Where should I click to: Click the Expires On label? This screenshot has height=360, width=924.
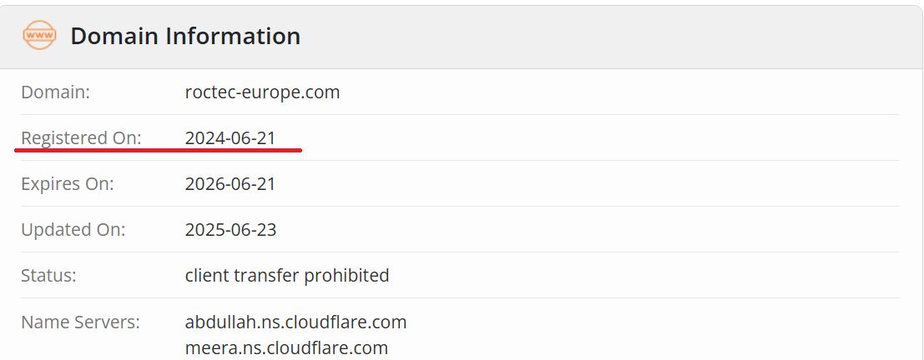(67, 183)
